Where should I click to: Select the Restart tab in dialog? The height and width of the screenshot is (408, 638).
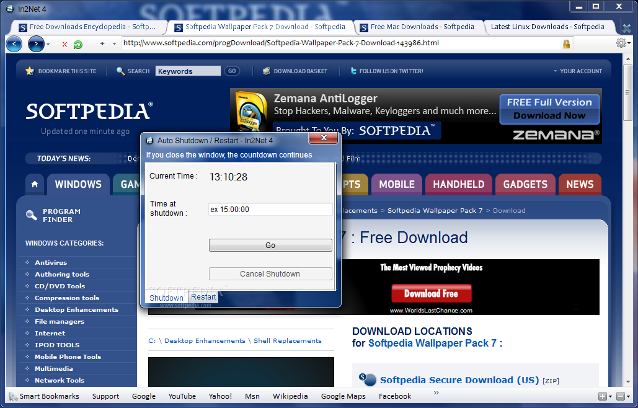tap(203, 298)
